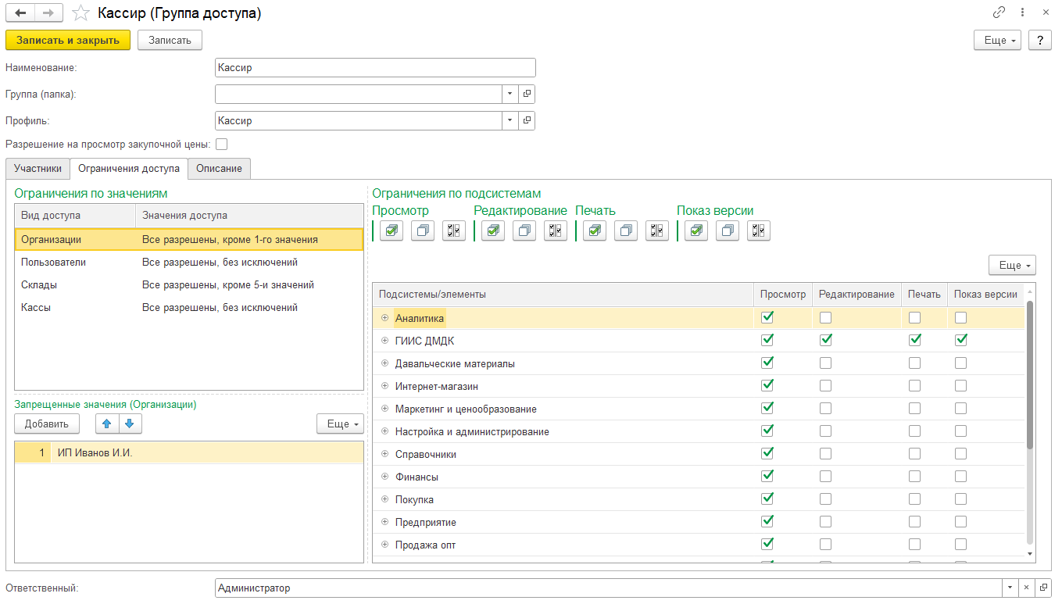Expand the Давальческие материалы node

coord(384,363)
